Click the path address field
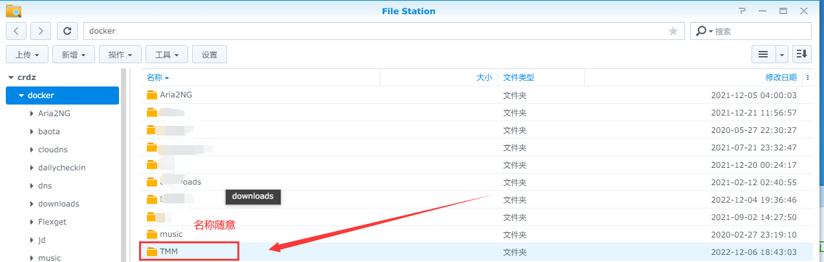This screenshot has width=824, height=262. (x=375, y=31)
